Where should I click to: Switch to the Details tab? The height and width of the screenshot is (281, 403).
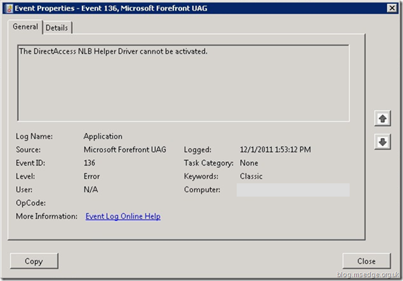point(57,28)
